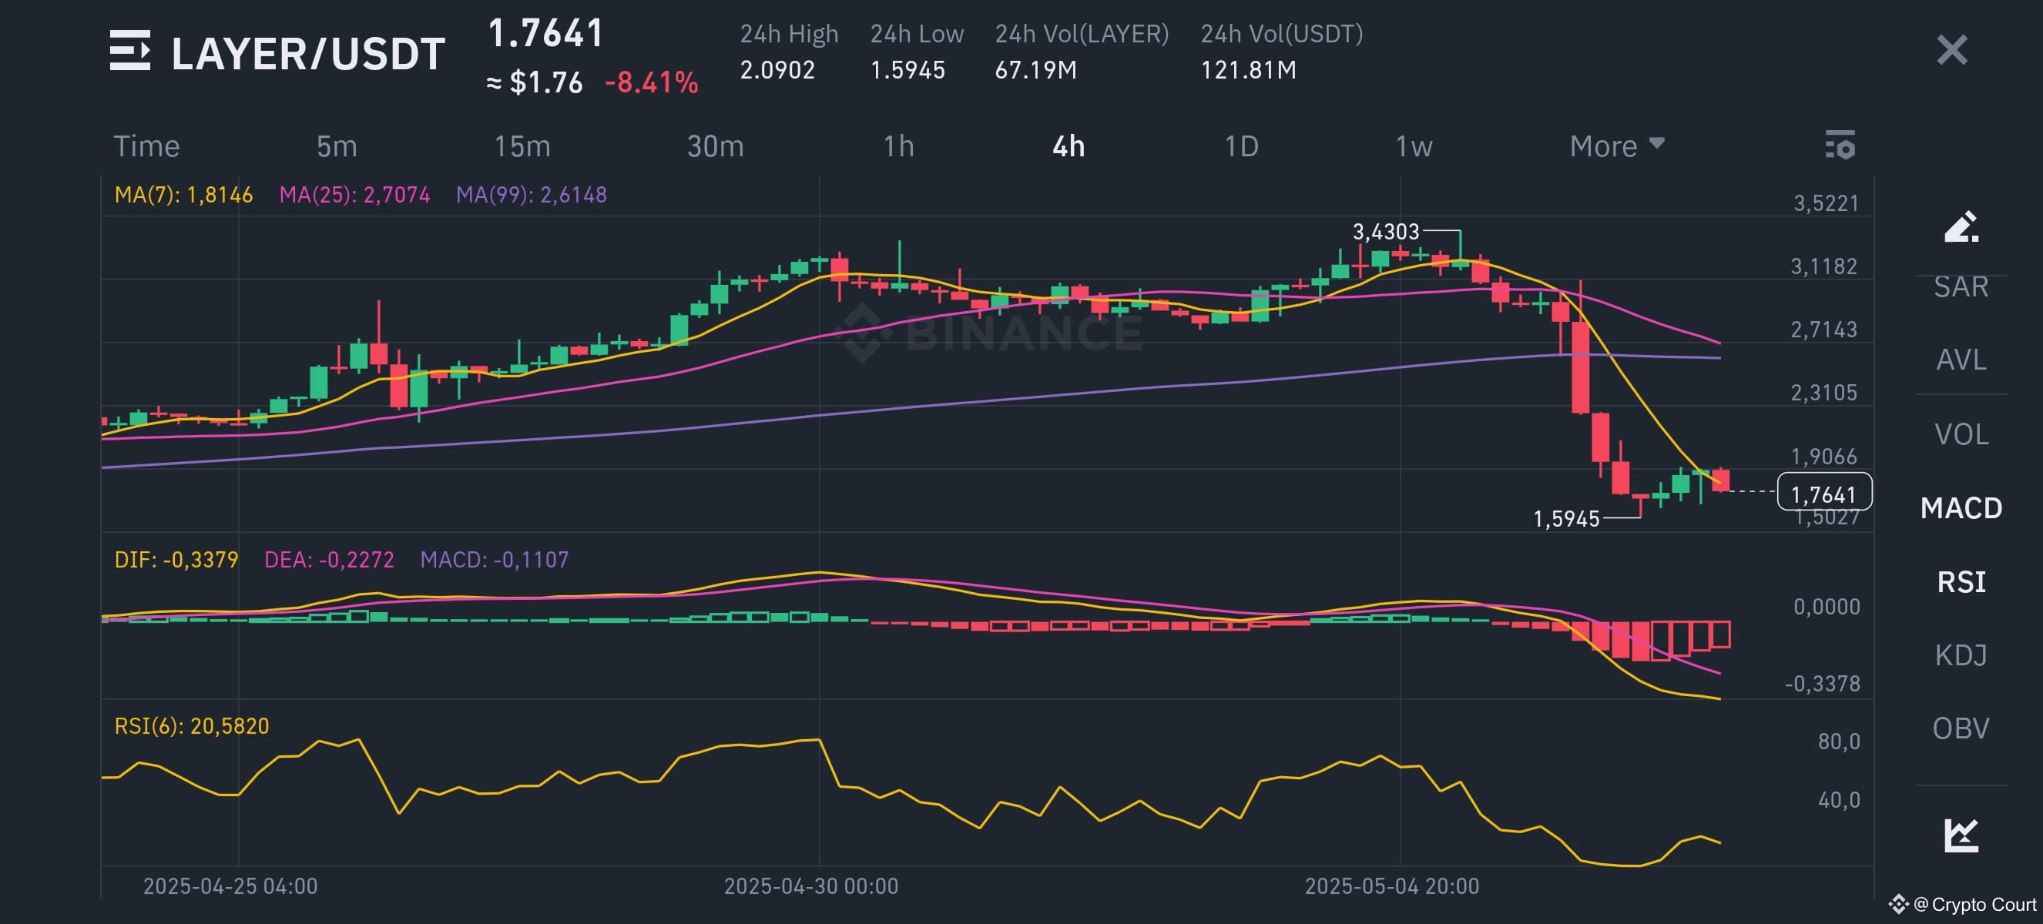The image size is (2043, 924).
Task: Click the 2025-04-30 00:00 date label
Action: pos(810,886)
